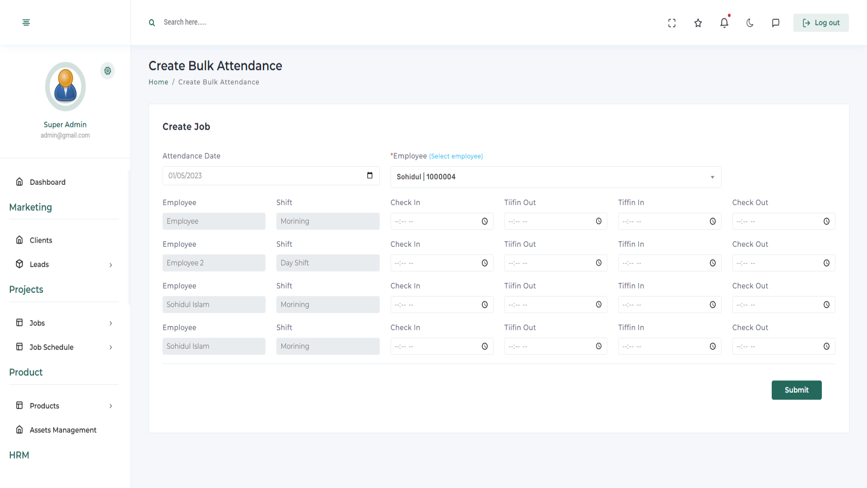The width and height of the screenshot is (867, 488).
Task: Open Assets Management in sidebar
Action: (x=63, y=430)
